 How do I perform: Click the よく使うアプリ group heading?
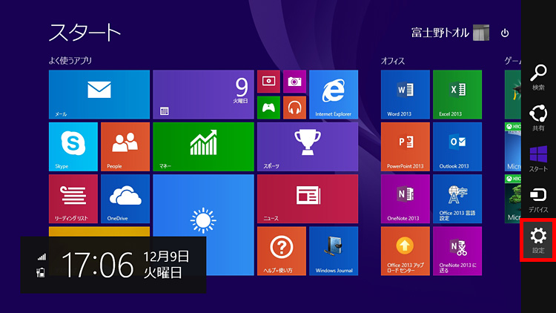click(x=70, y=61)
